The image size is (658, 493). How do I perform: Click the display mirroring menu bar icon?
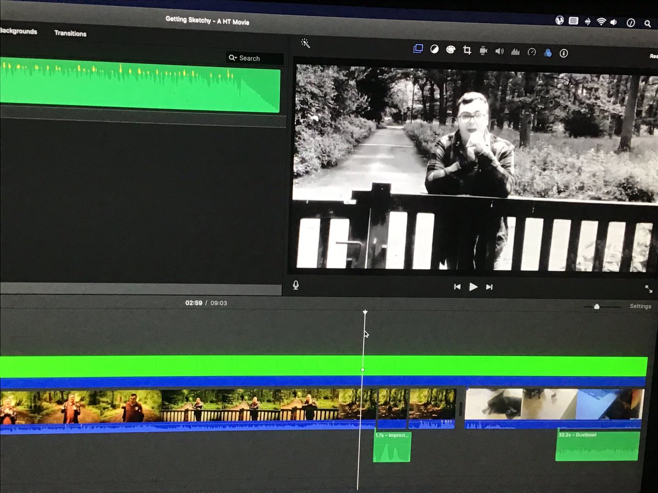(573, 21)
